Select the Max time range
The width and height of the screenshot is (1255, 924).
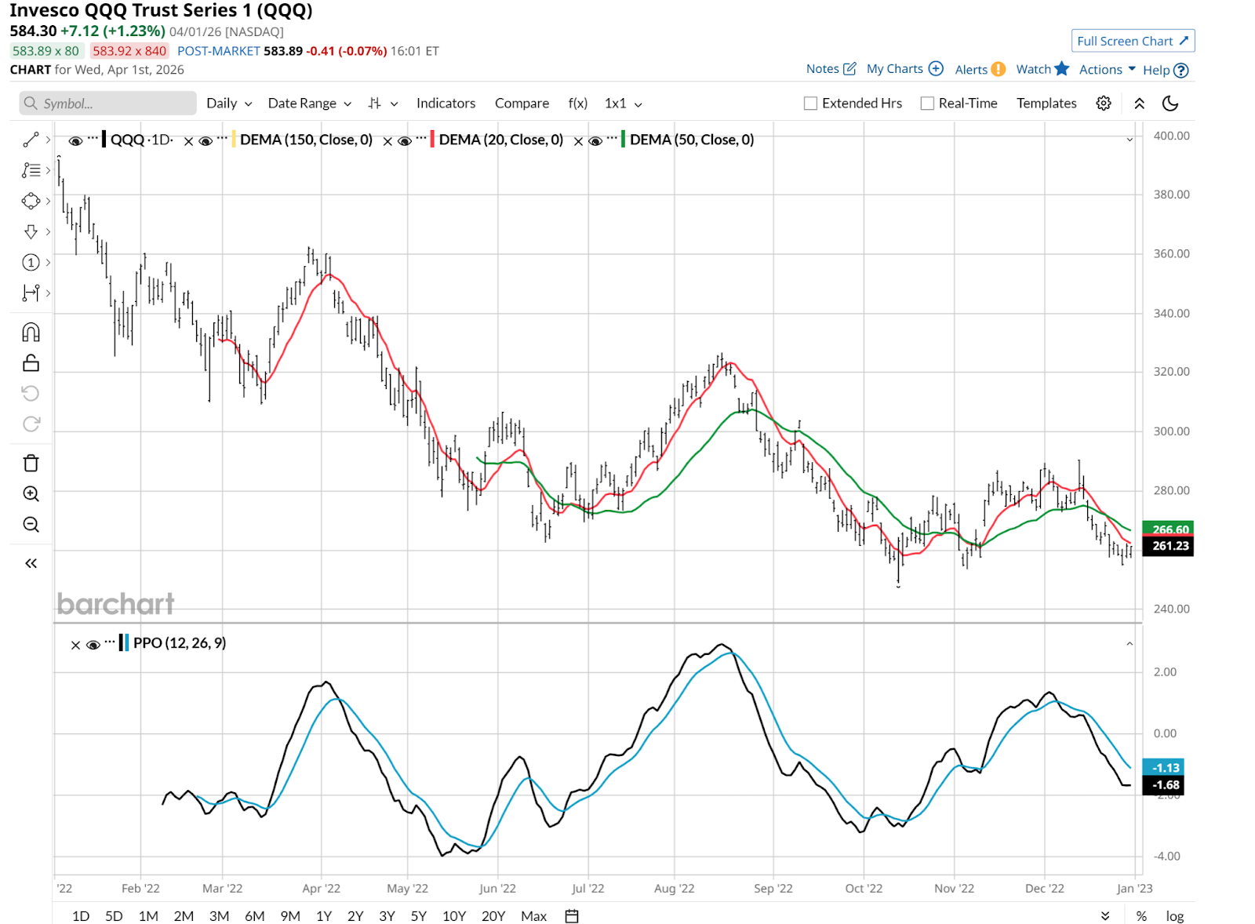533,916
